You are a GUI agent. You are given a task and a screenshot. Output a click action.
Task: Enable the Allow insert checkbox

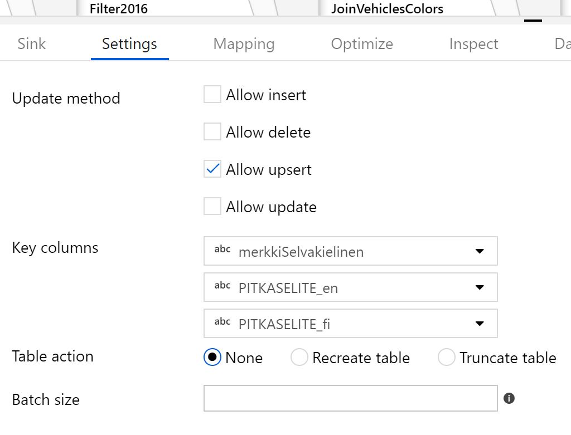212,95
